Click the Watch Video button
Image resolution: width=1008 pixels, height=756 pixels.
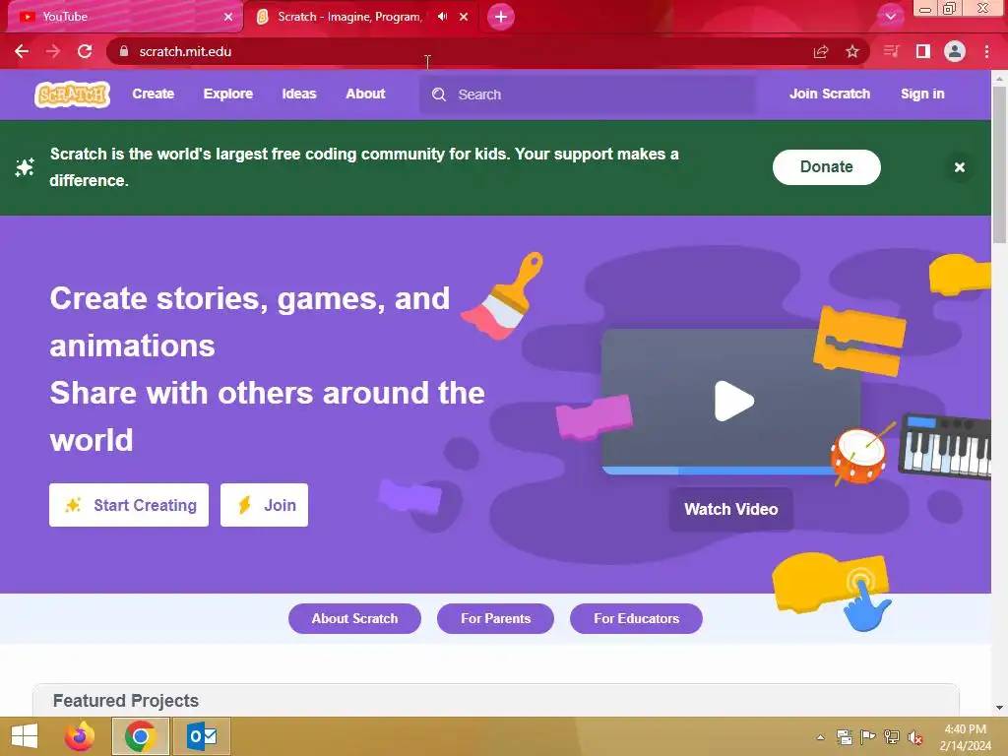[731, 509]
